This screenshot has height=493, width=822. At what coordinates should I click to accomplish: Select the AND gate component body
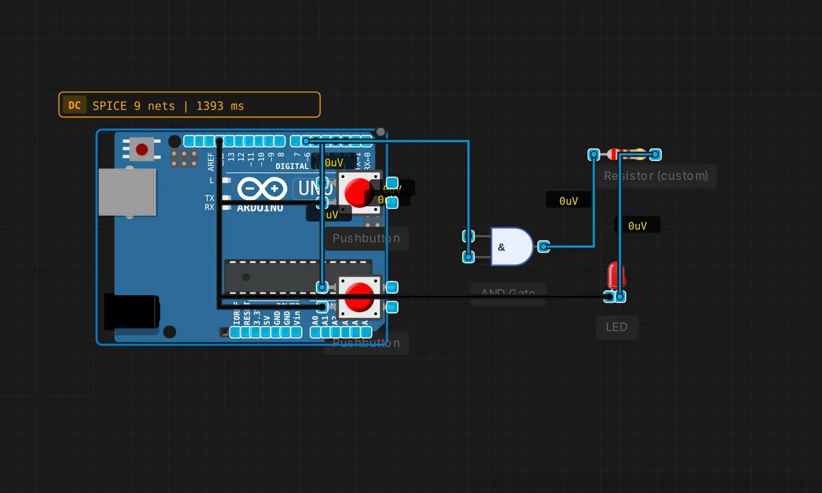[511, 247]
